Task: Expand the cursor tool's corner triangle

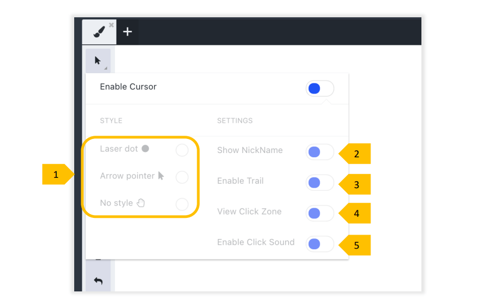Action: pyautogui.click(x=106, y=68)
